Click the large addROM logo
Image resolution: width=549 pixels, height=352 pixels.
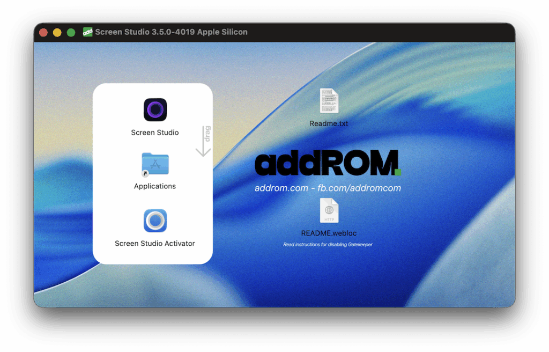click(x=326, y=164)
